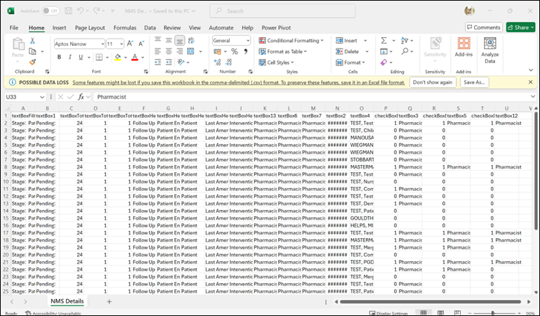540x316 pixels.
Task: Switch to the Insert tab
Action: pyautogui.click(x=59, y=28)
